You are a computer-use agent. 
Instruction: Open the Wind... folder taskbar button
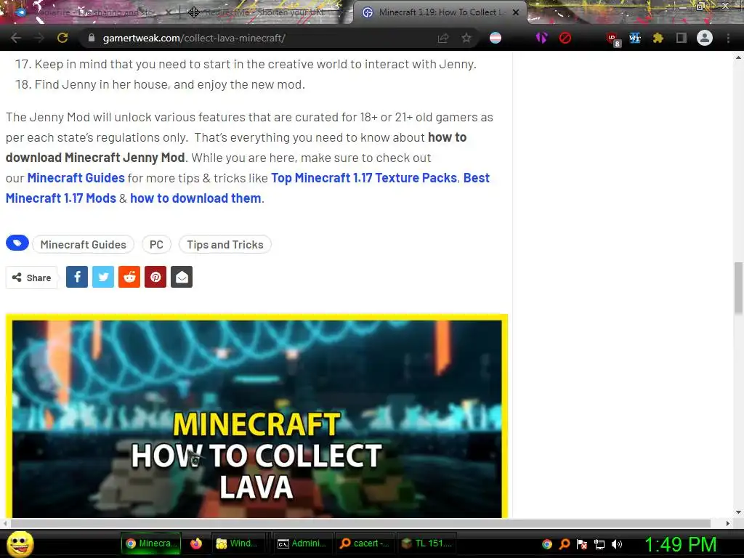click(237, 543)
